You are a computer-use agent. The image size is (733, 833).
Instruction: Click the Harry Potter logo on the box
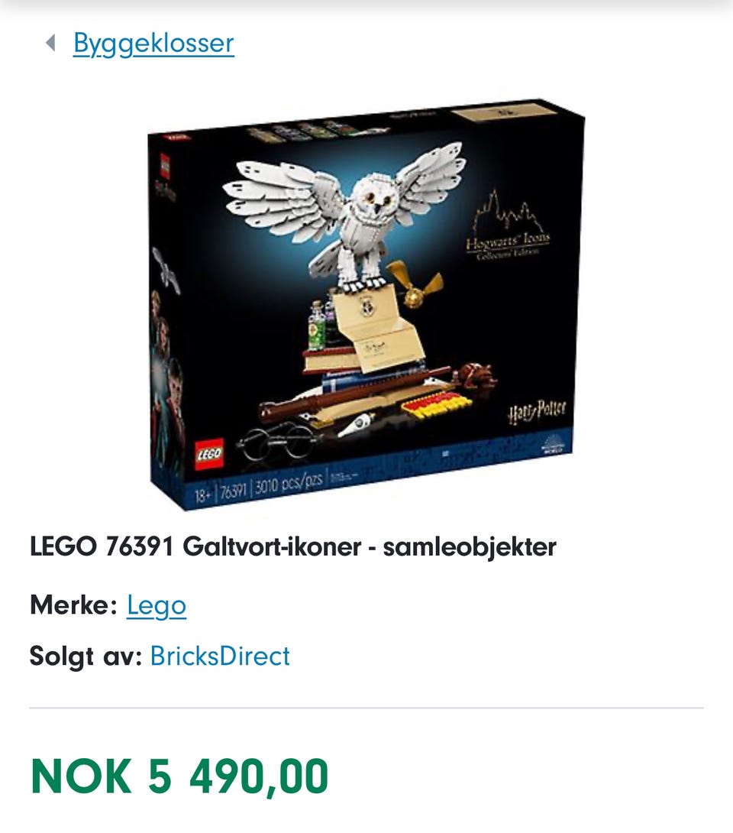[x=537, y=413]
